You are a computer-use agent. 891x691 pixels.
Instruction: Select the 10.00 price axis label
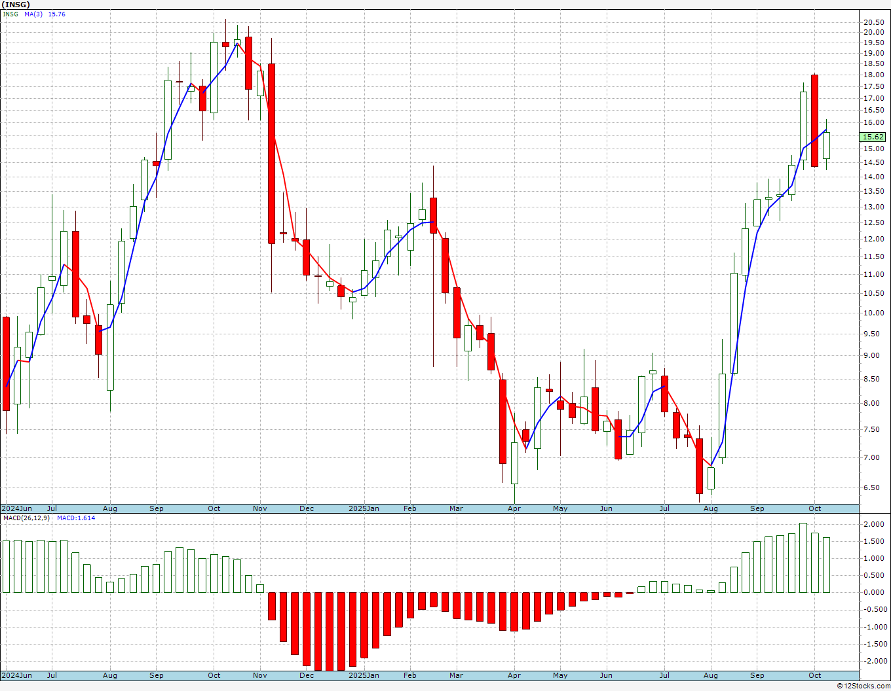click(873, 313)
